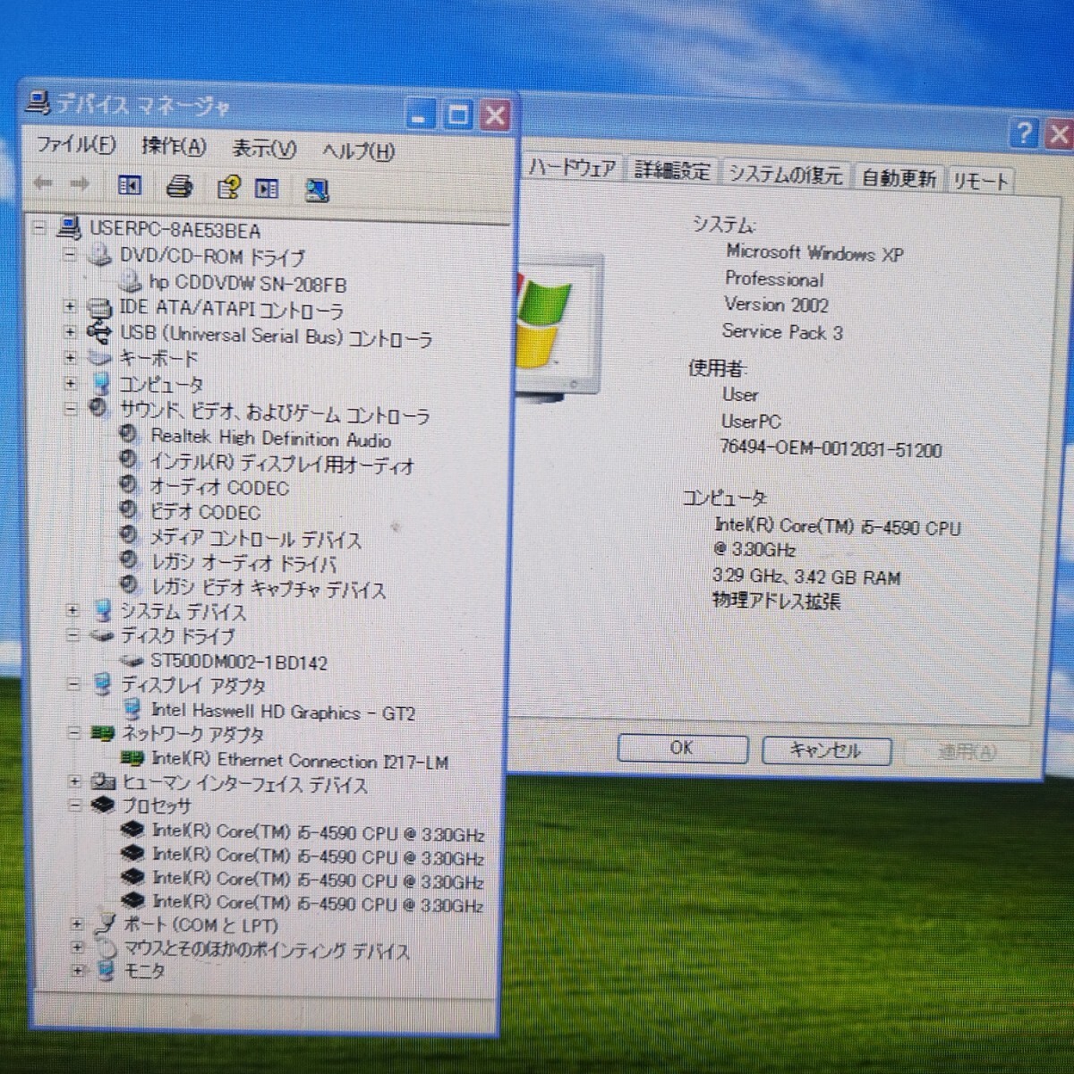
Task: Click the properties pane icon beside help
Action: [267, 188]
